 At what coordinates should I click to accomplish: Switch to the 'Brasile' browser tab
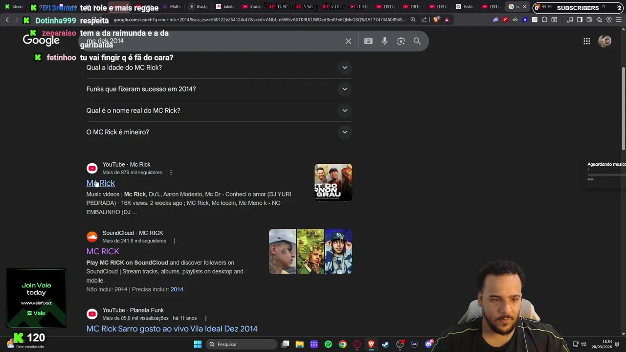tap(251, 7)
